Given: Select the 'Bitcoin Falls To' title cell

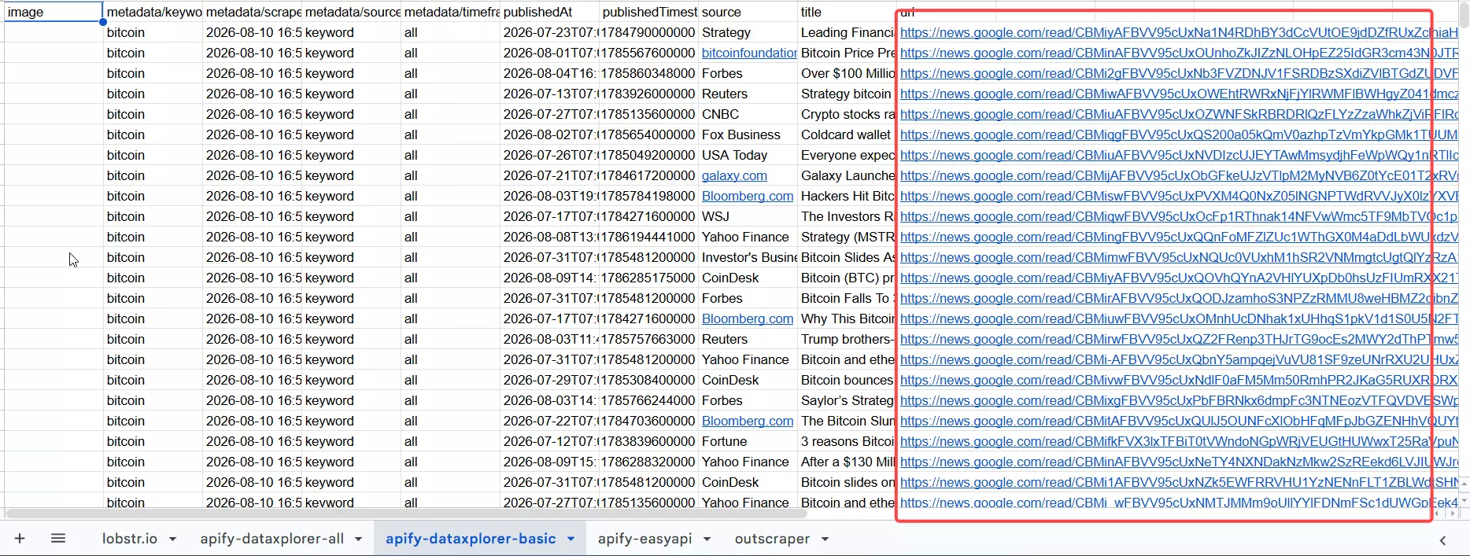Looking at the screenshot, I should point(848,298).
